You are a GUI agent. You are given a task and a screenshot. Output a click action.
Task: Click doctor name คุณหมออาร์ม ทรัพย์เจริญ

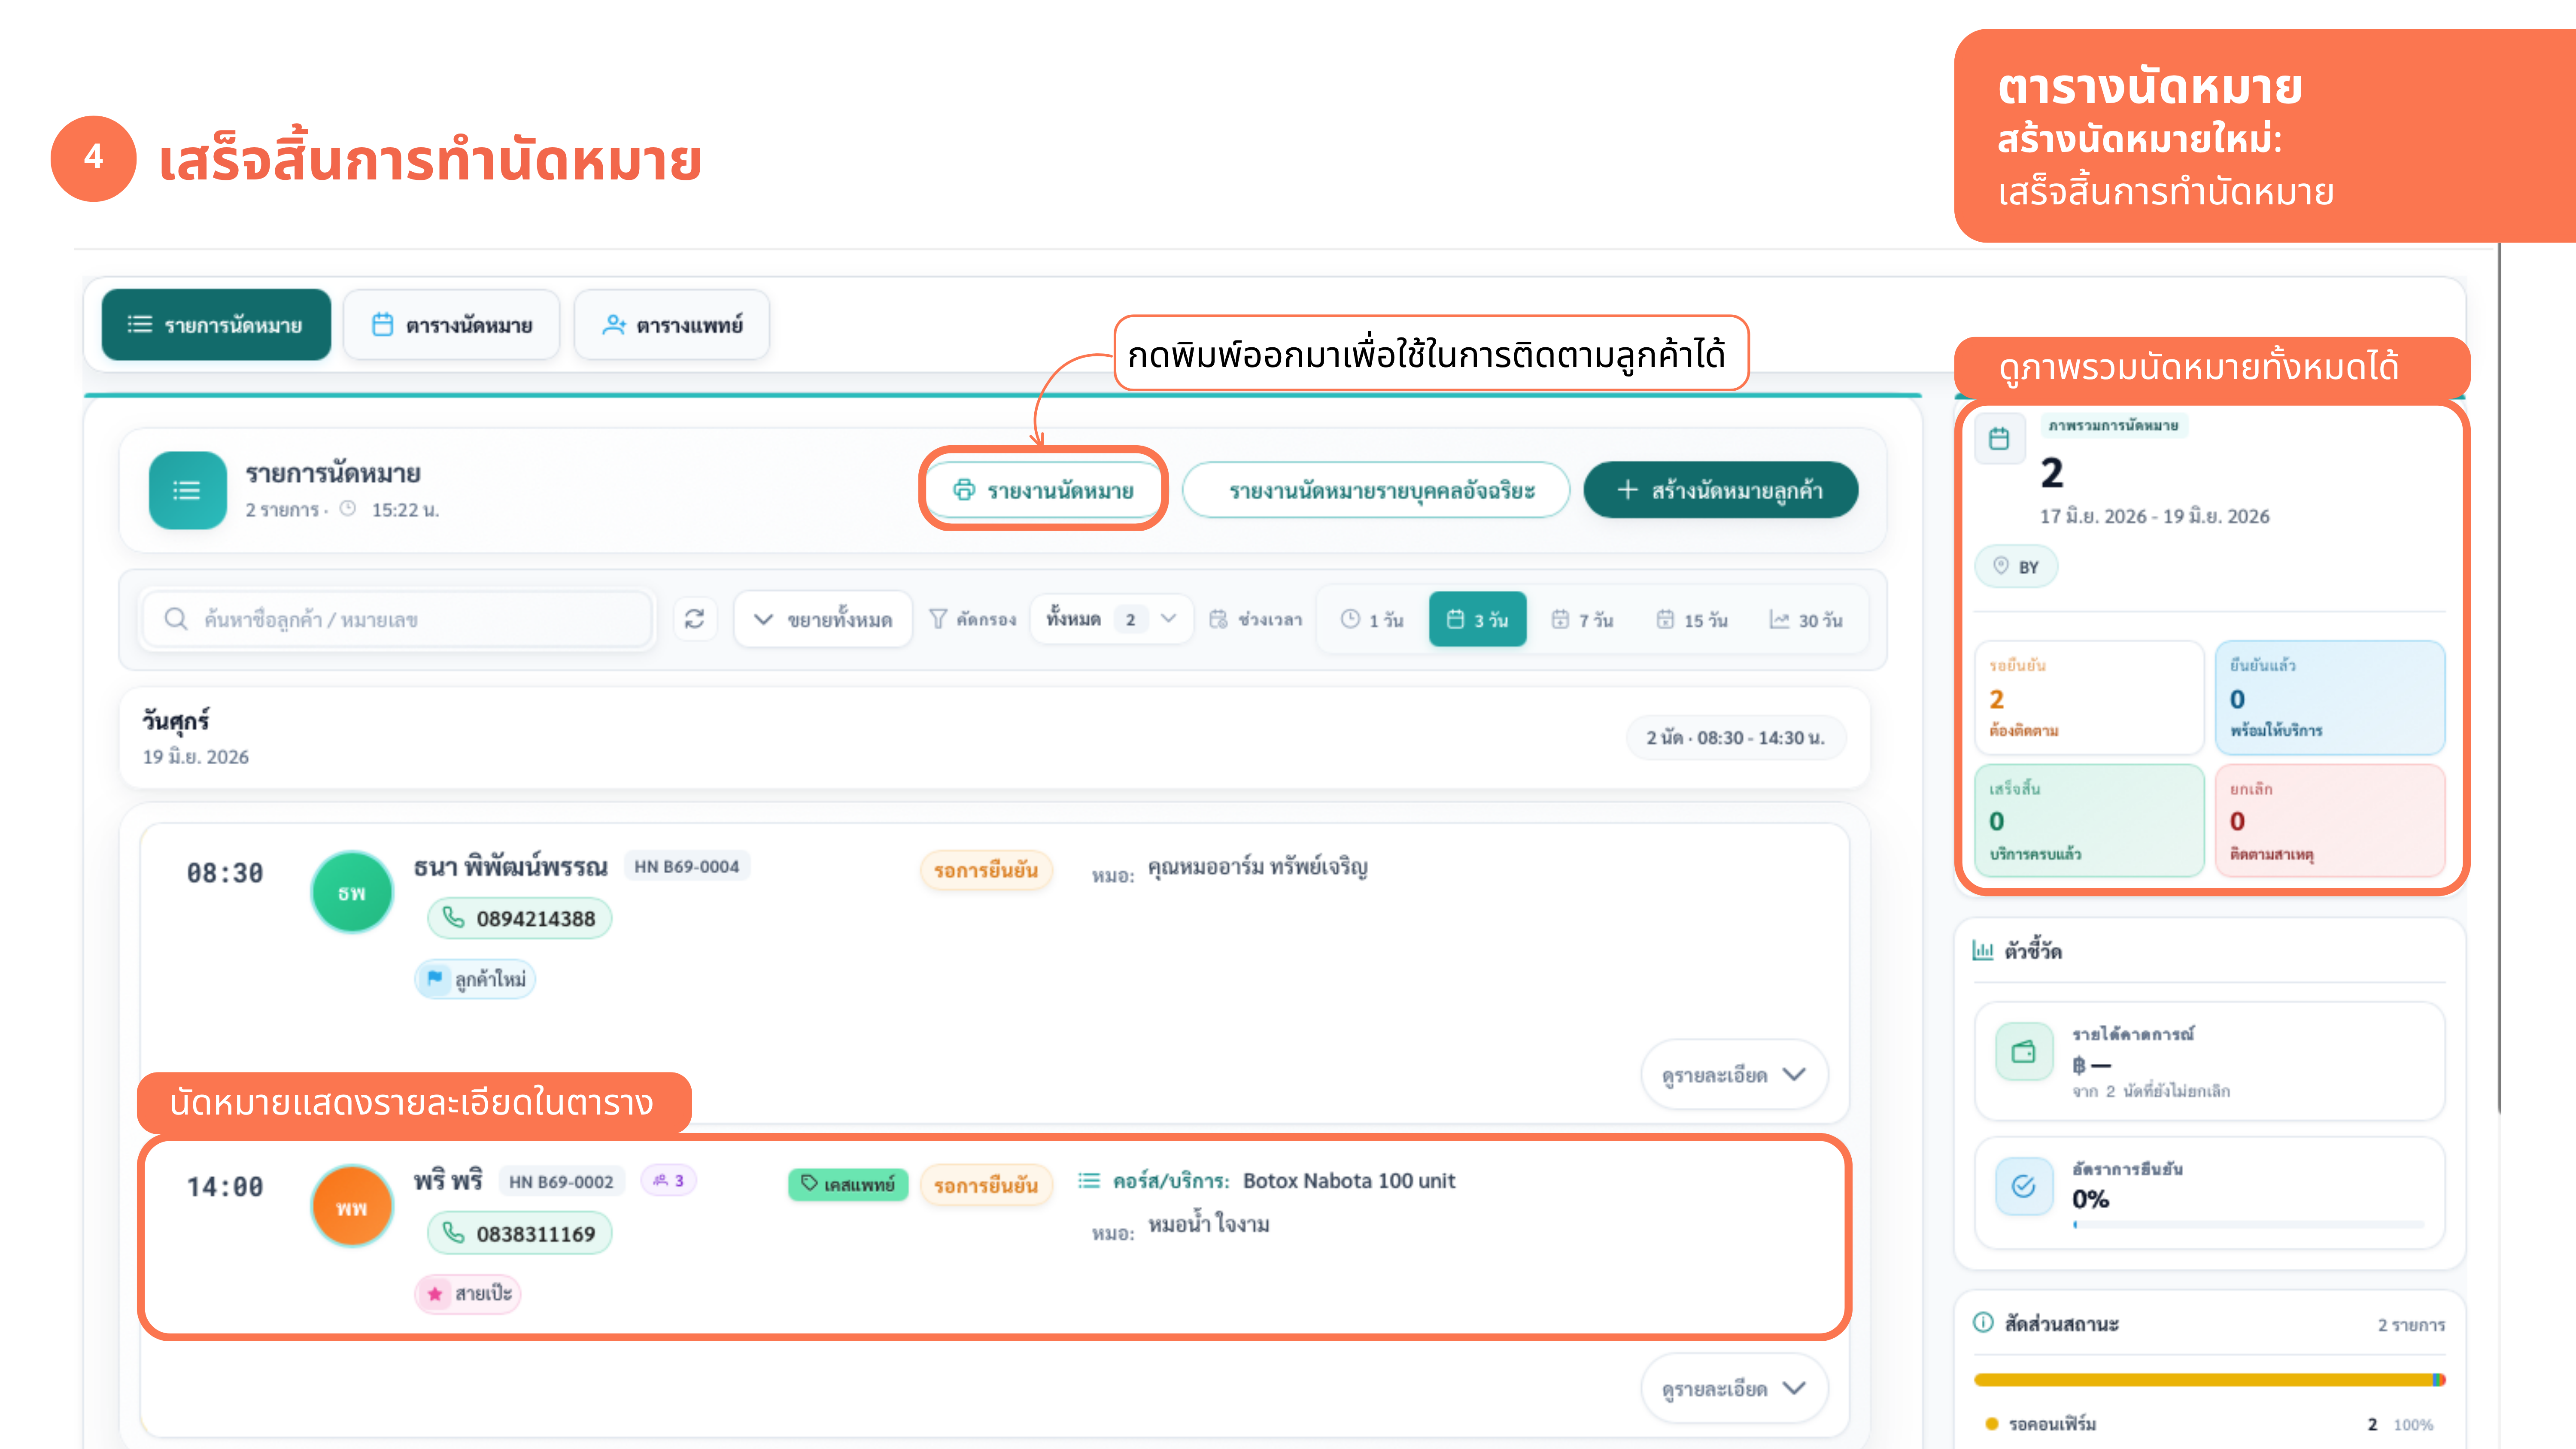click(1257, 867)
